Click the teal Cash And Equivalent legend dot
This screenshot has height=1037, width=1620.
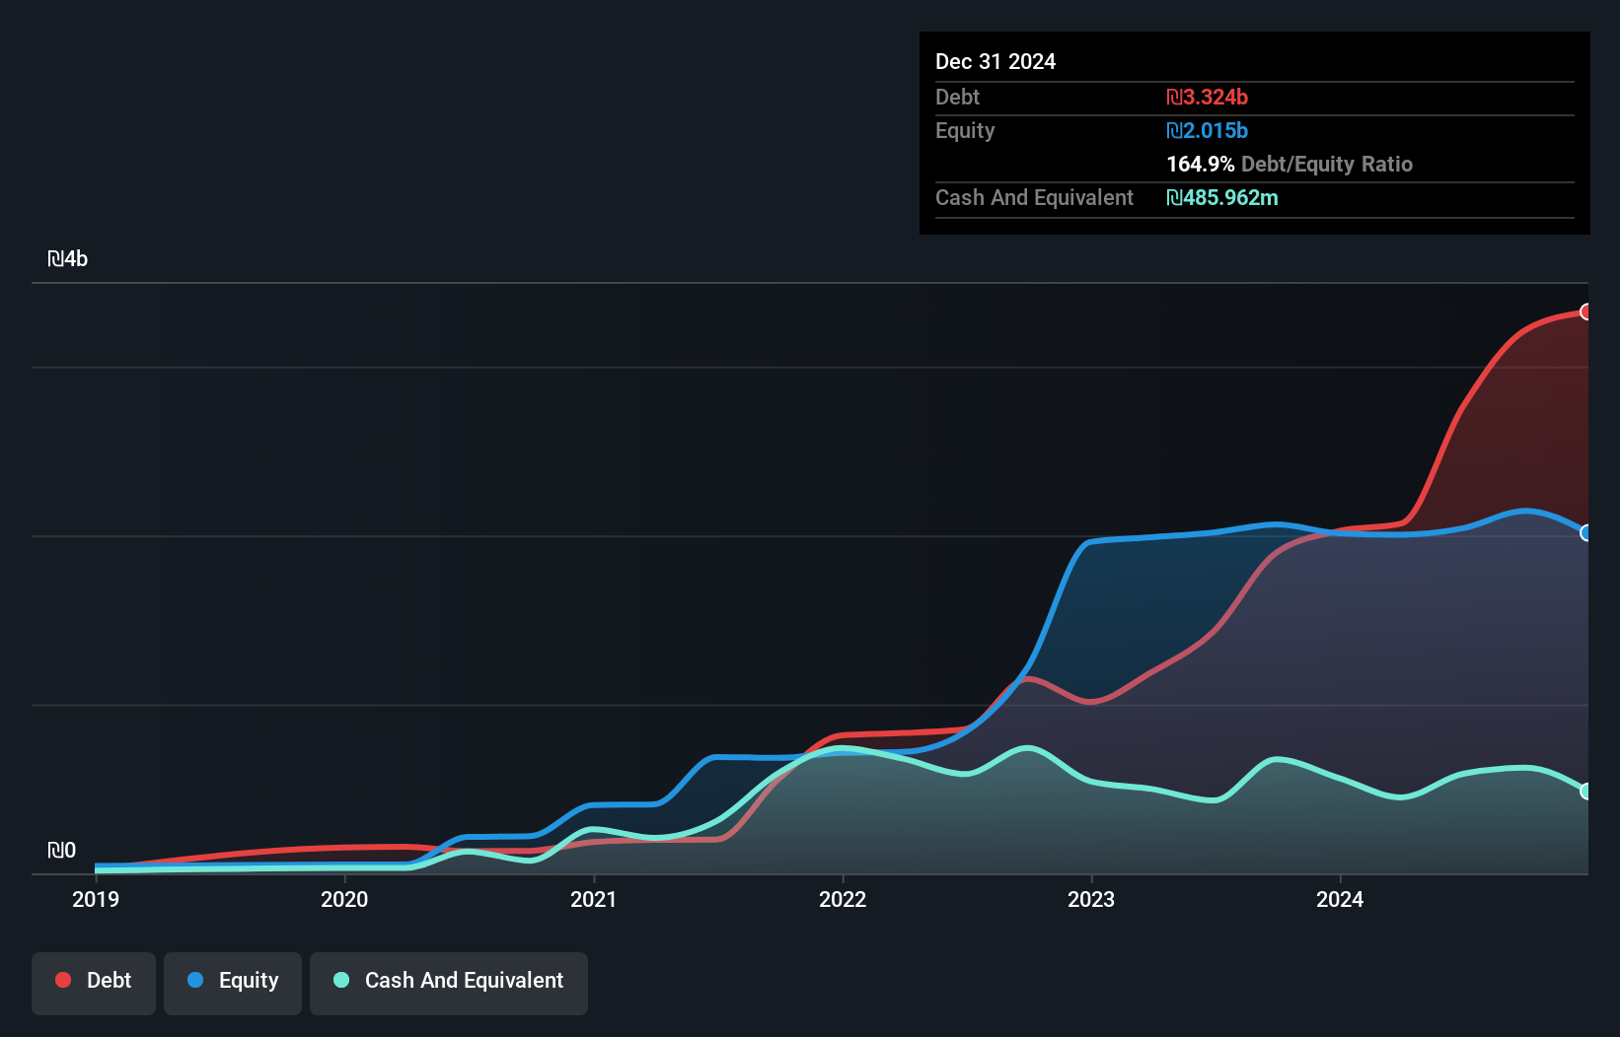341,980
